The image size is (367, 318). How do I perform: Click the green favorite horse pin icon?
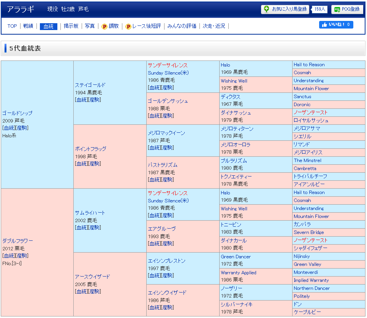[266, 9]
